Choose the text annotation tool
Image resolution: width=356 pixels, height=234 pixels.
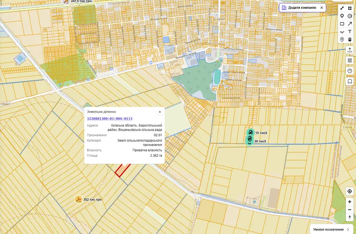[x=350, y=32]
